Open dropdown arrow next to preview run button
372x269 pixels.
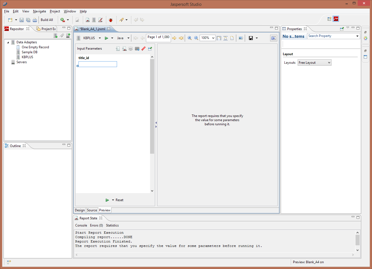112,38
